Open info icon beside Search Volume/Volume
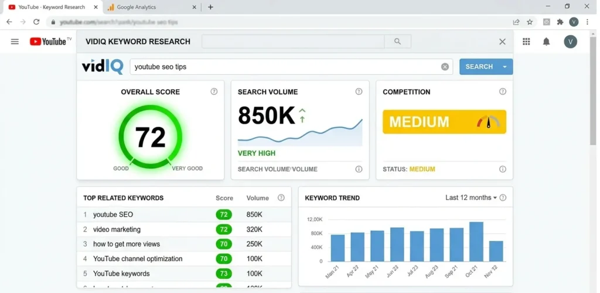 pos(359,169)
